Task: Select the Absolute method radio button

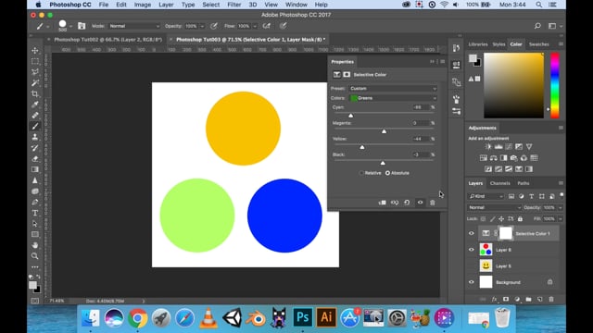Action: click(x=387, y=173)
